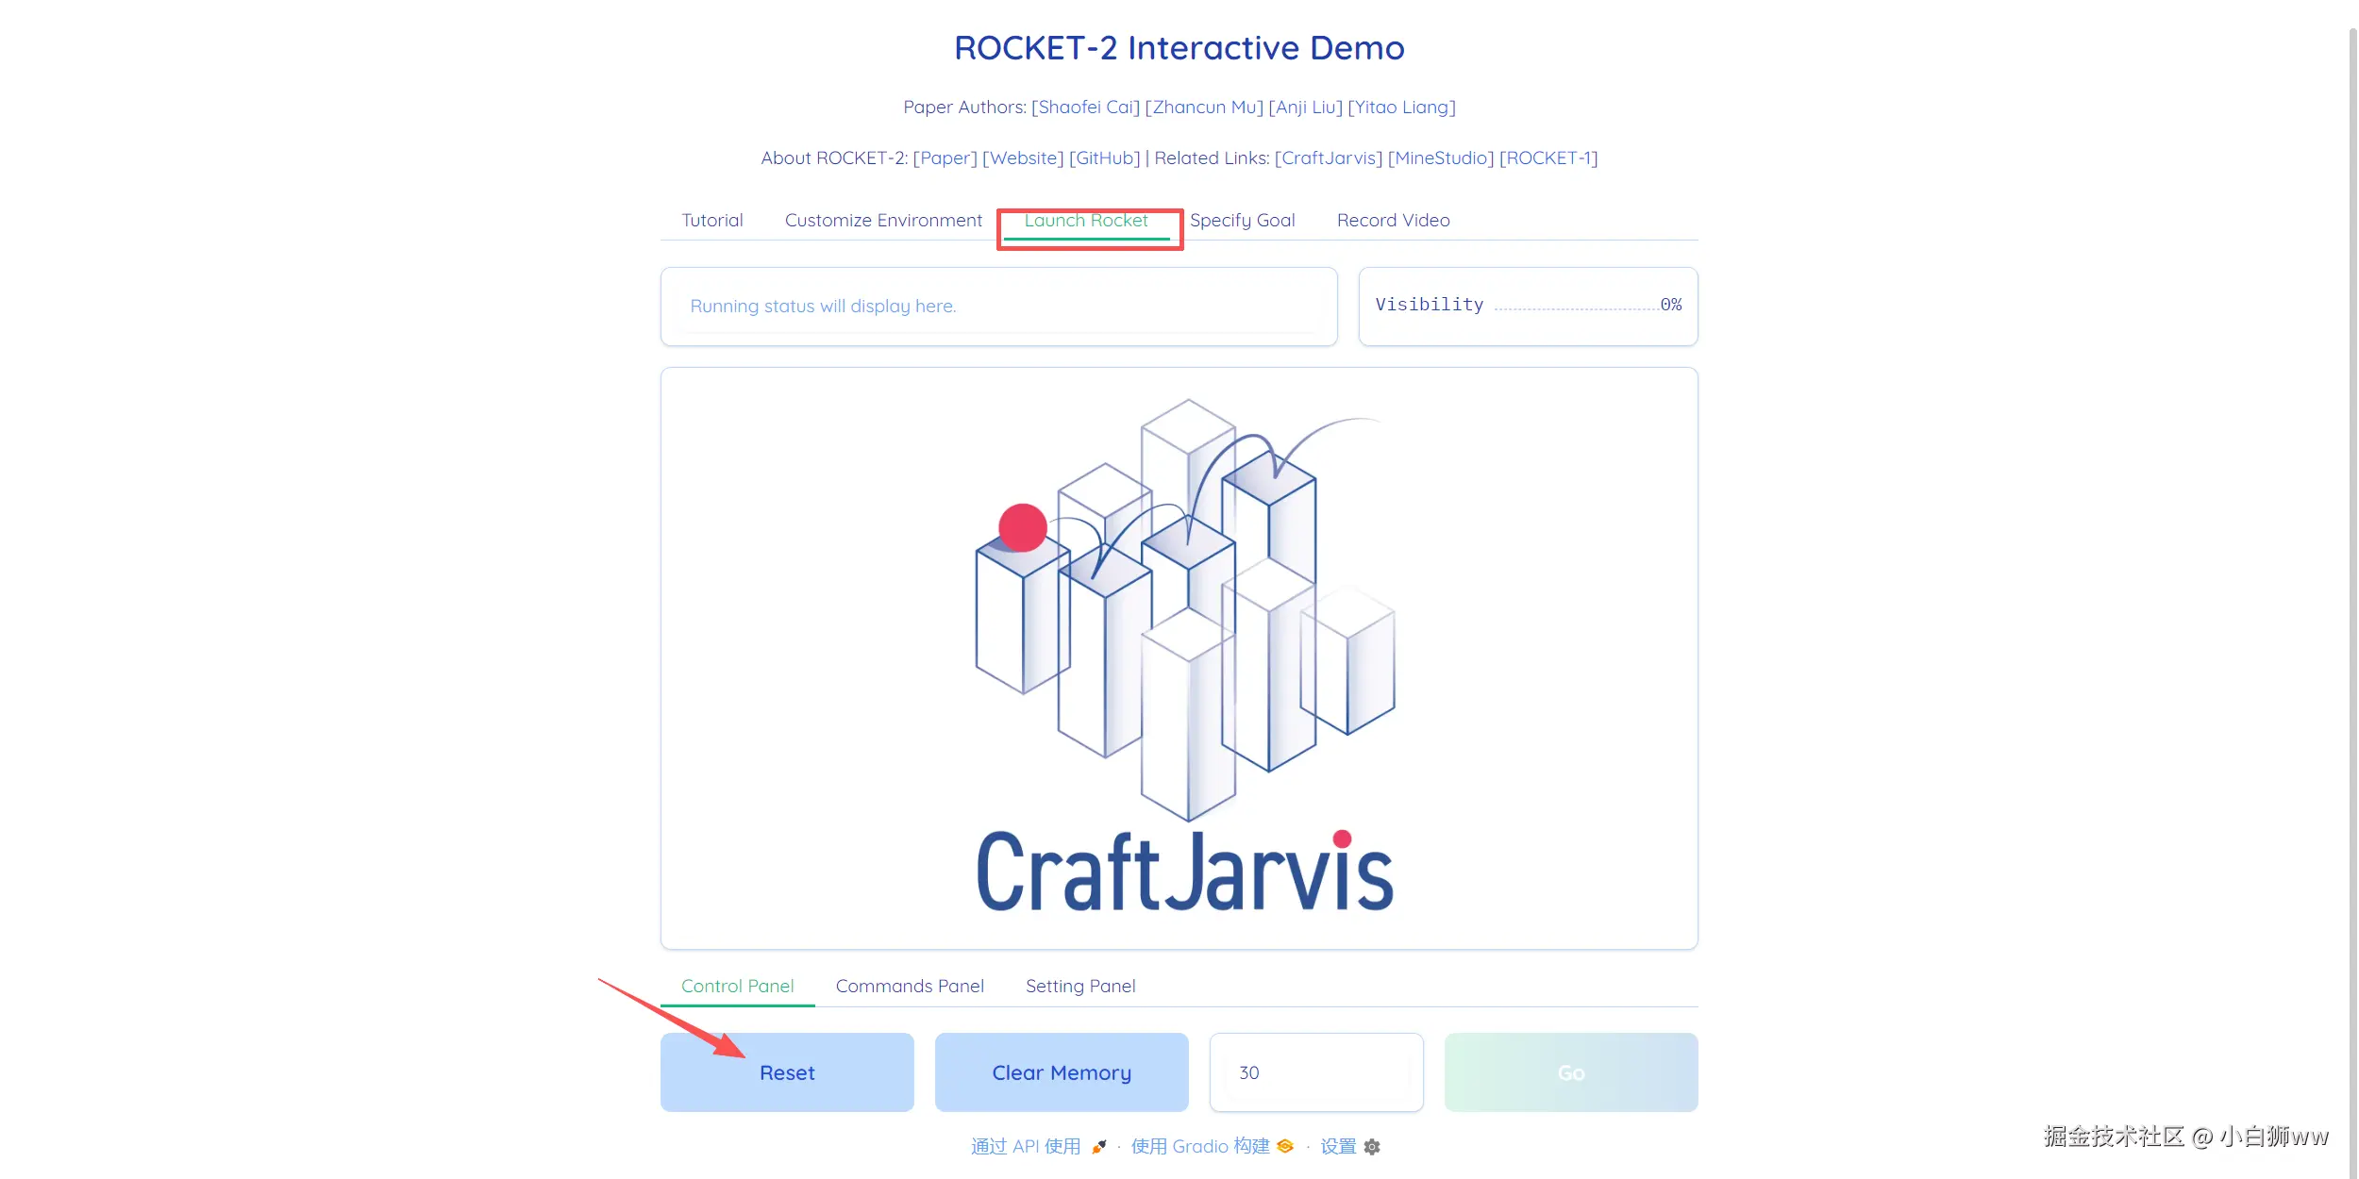The width and height of the screenshot is (2359, 1179).
Task: Open the Customize Environment tab
Action: (x=883, y=220)
